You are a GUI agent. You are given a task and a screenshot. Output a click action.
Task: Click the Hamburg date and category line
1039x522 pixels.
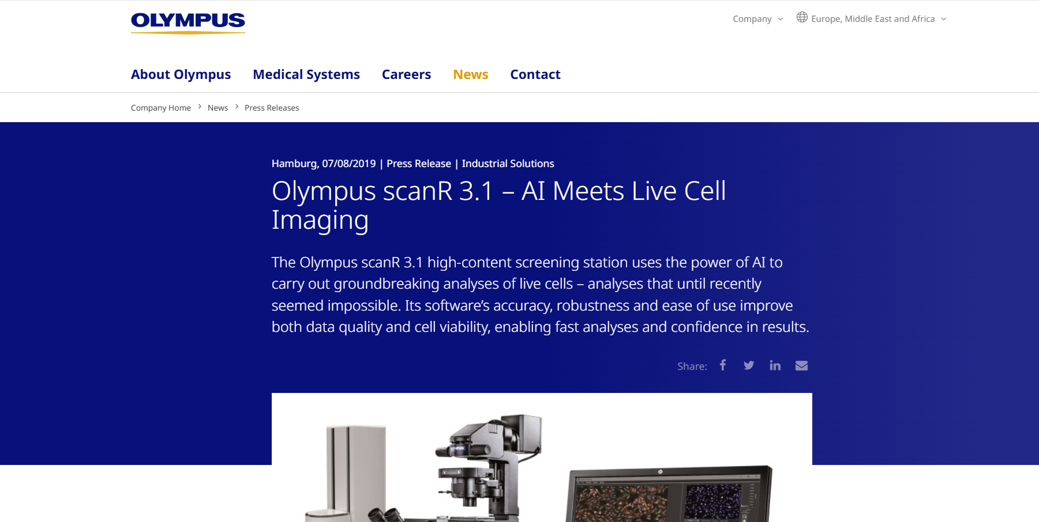413,164
